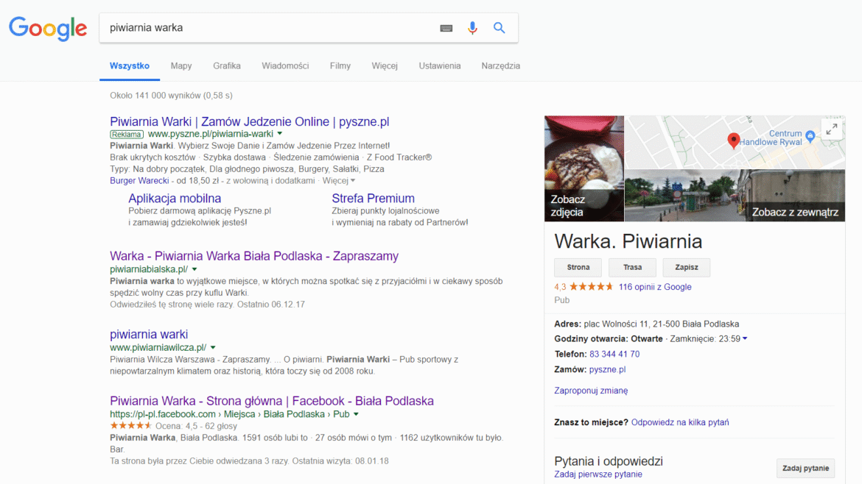Click Zadaj pierwsze pytanie link
Screen dimensions: 862x484
pos(598,474)
